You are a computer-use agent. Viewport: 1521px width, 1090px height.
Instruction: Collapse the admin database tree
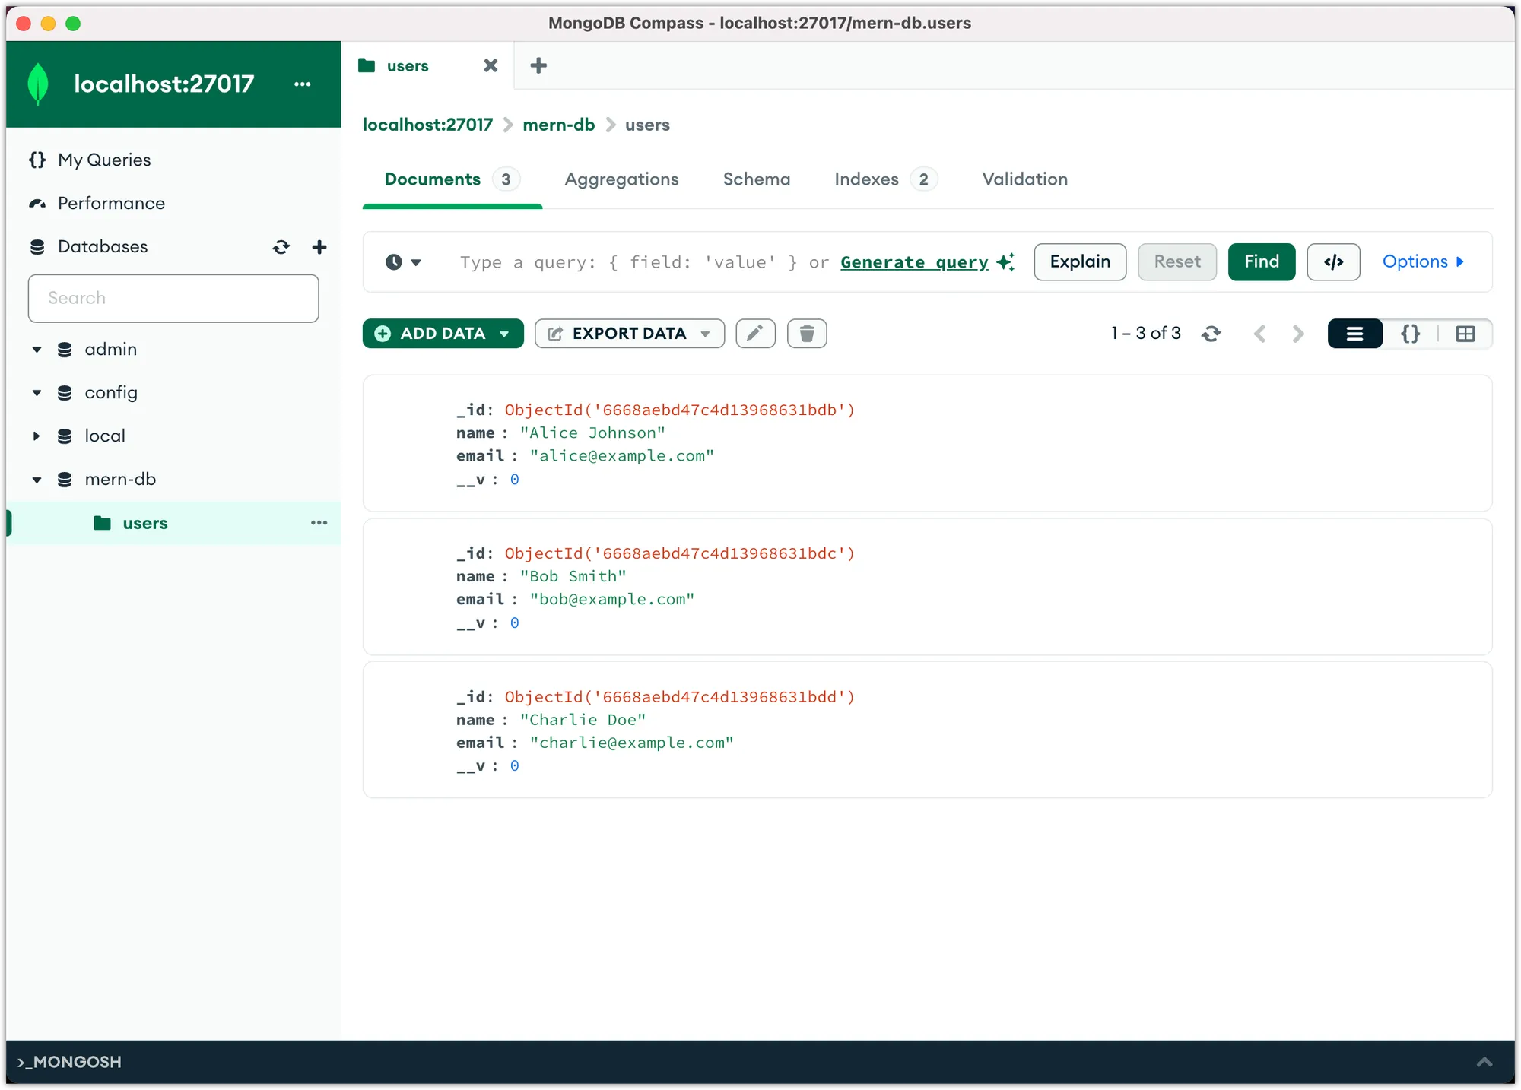(37, 350)
